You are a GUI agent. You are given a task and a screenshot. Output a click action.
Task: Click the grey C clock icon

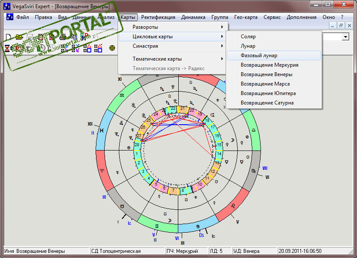(52, 48)
